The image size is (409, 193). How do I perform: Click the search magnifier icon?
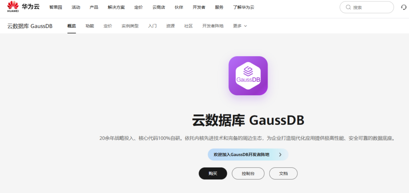(x=348, y=7)
